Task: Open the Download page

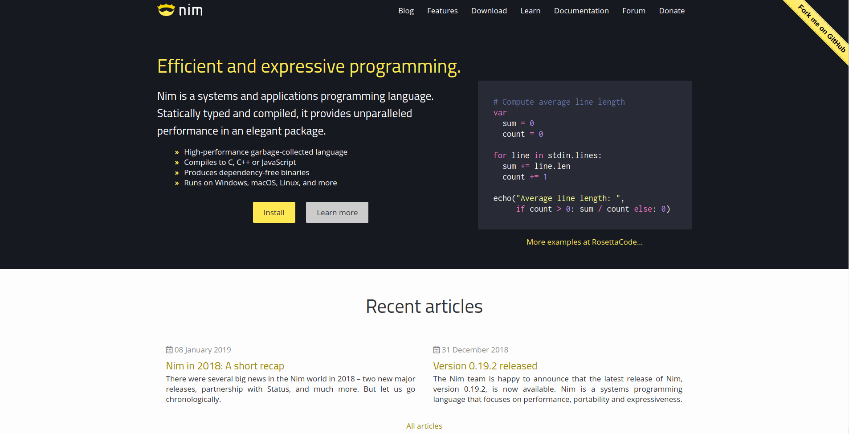Action: (x=489, y=11)
